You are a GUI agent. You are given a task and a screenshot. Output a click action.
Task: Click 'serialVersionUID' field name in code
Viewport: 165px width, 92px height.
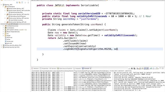[x=89, y=14]
